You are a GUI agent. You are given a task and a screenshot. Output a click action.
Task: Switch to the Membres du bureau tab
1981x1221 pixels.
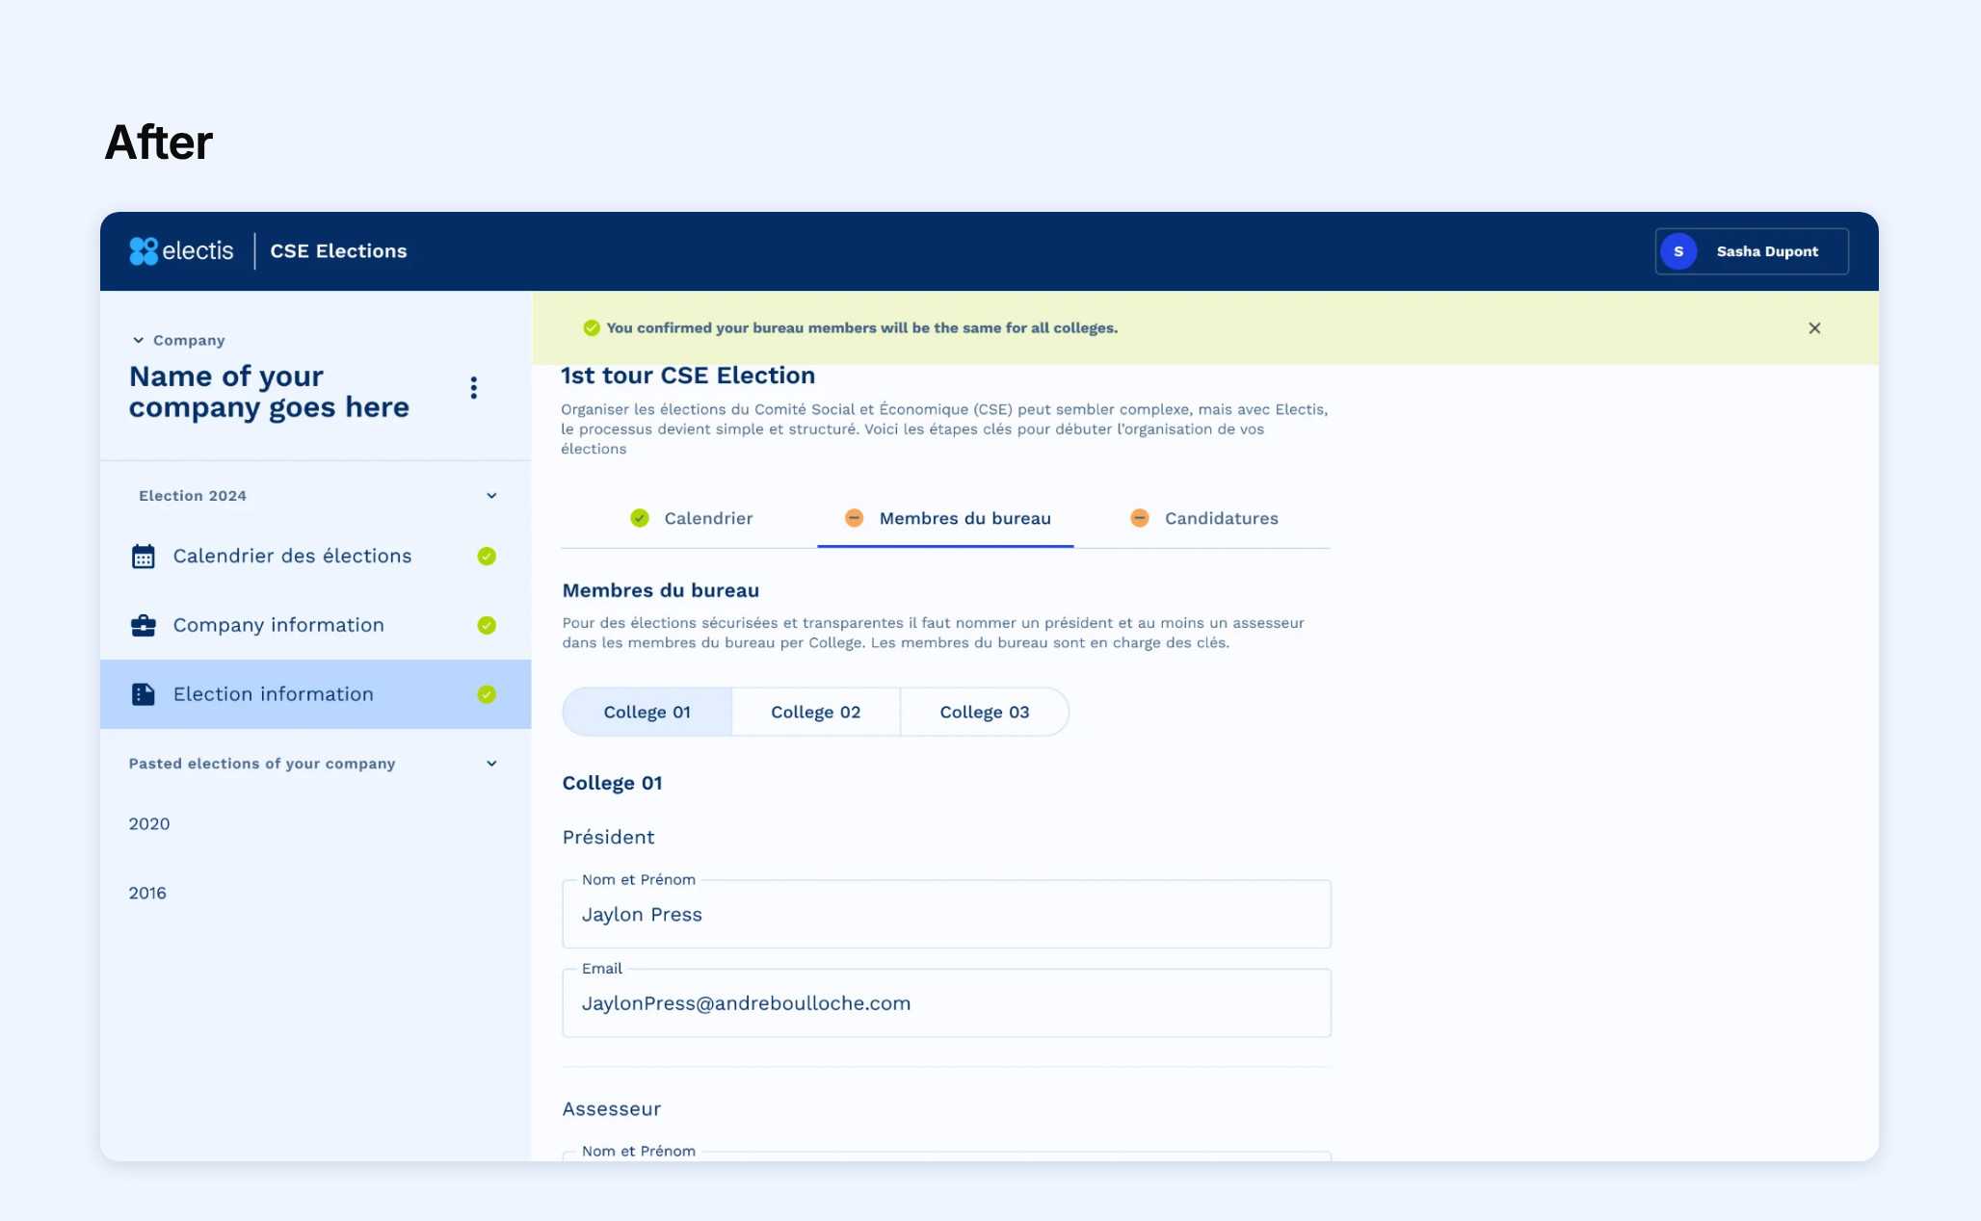pyautogui.click(x=945, y=518)
